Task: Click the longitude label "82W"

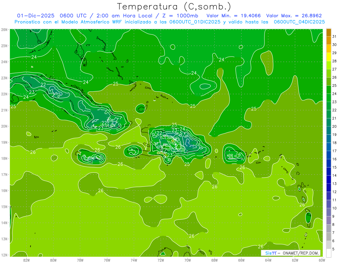Action: pyautogui.click(x=27, y=260)
